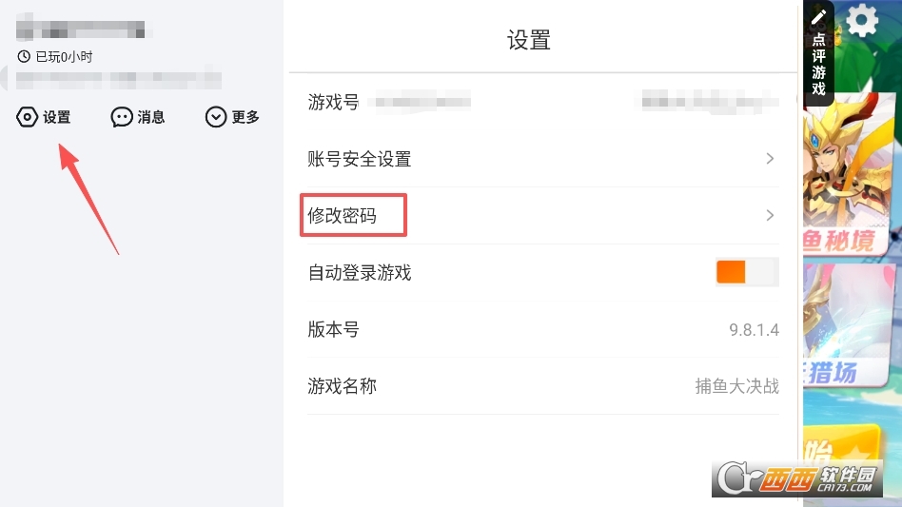Toggle the 自动登录游戏 switch

click(747, 272)
